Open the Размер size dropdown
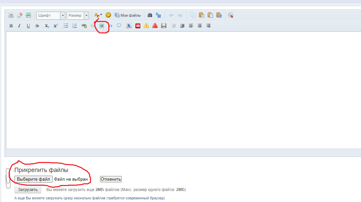The image size is (361, 202). 87,15
